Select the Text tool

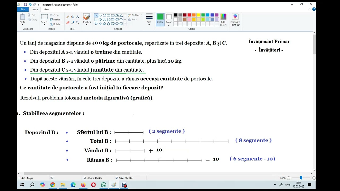click(78, 17)
